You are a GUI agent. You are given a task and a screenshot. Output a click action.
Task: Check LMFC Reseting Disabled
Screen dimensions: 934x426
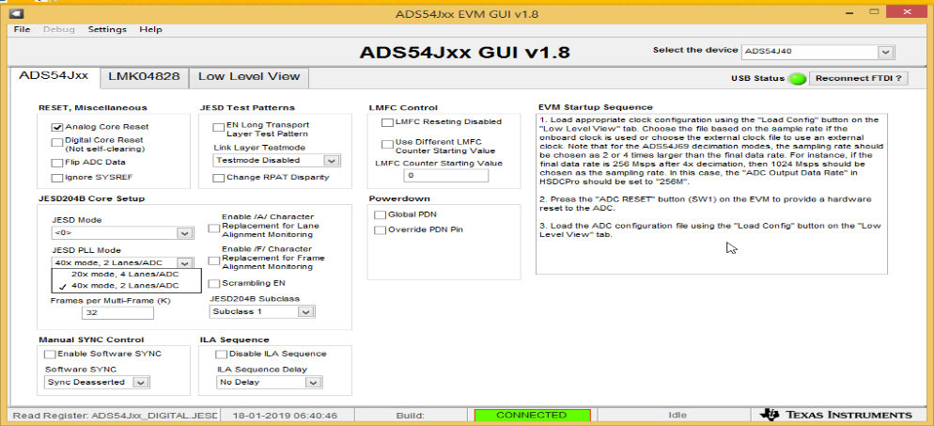coord(388,122)
